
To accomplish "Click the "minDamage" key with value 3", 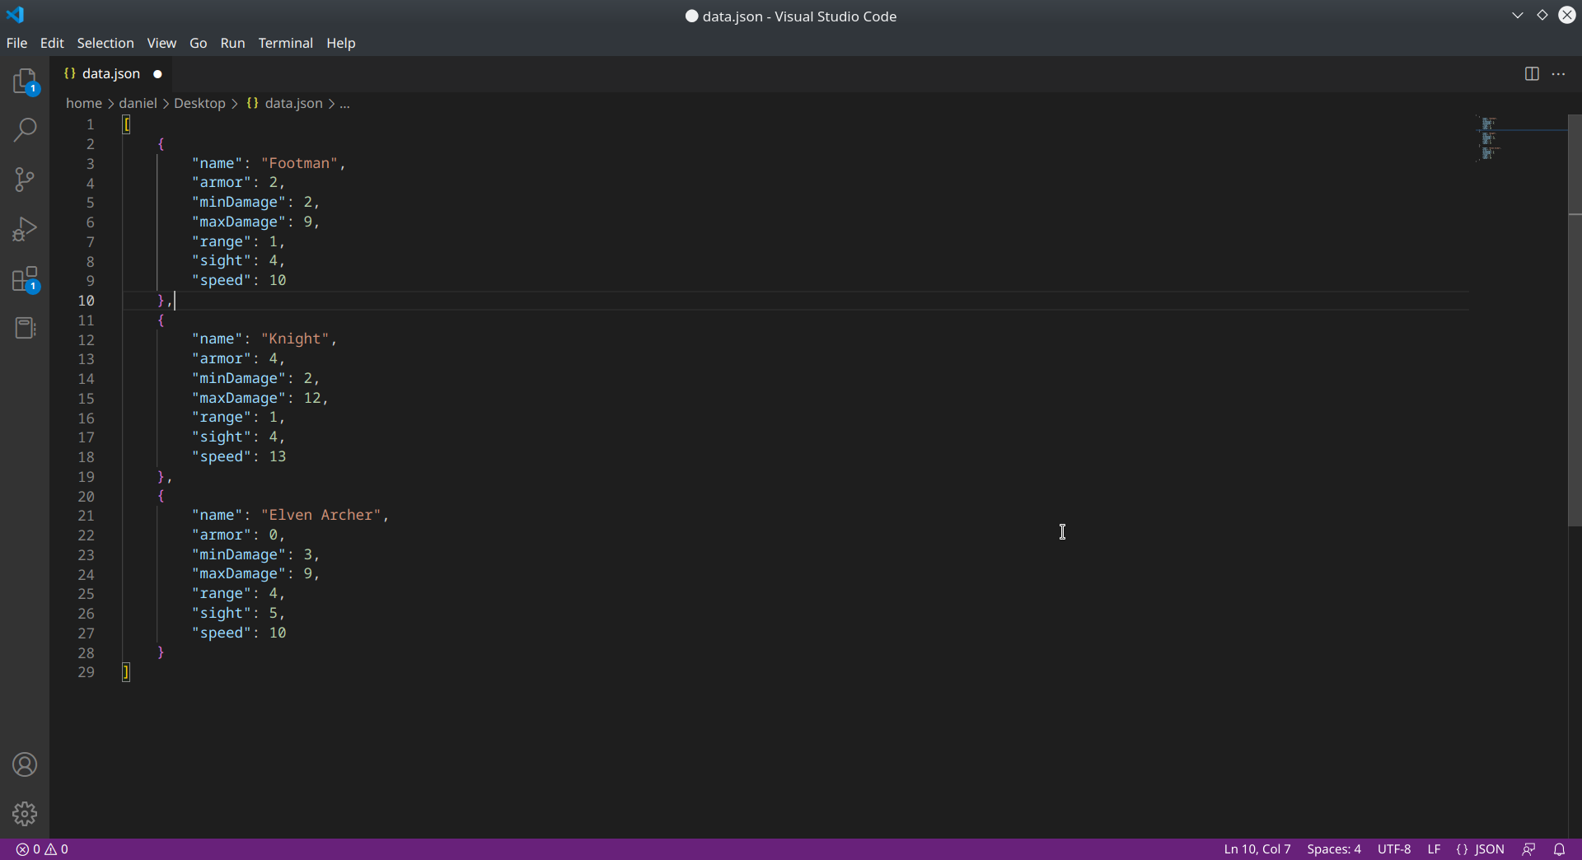I will click(x=239, y=554).
